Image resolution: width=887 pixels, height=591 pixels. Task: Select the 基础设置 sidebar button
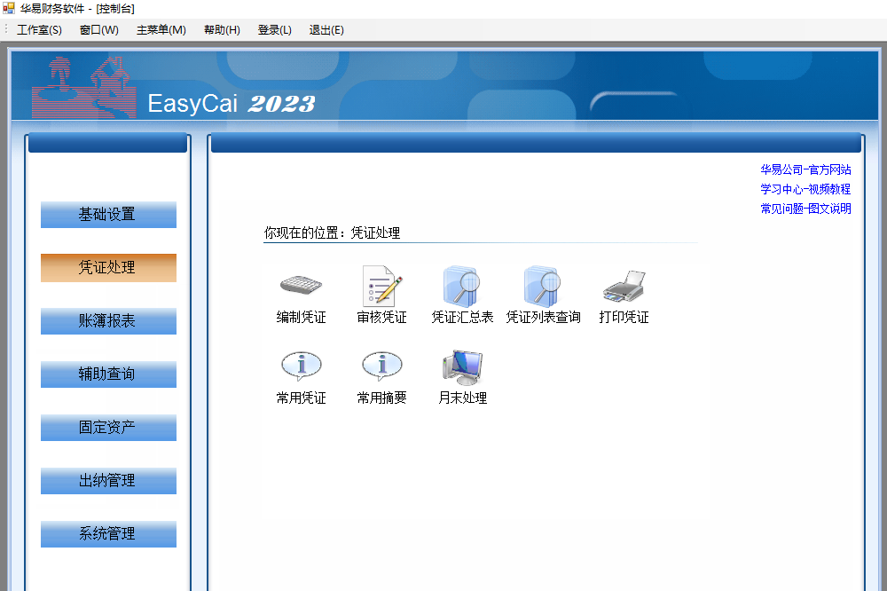coord(108,215)
